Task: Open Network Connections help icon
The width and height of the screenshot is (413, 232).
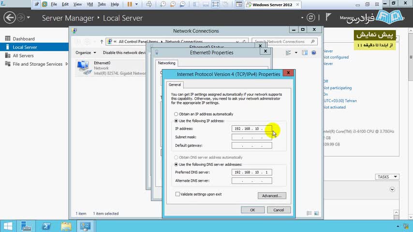Action: [314, 53]
